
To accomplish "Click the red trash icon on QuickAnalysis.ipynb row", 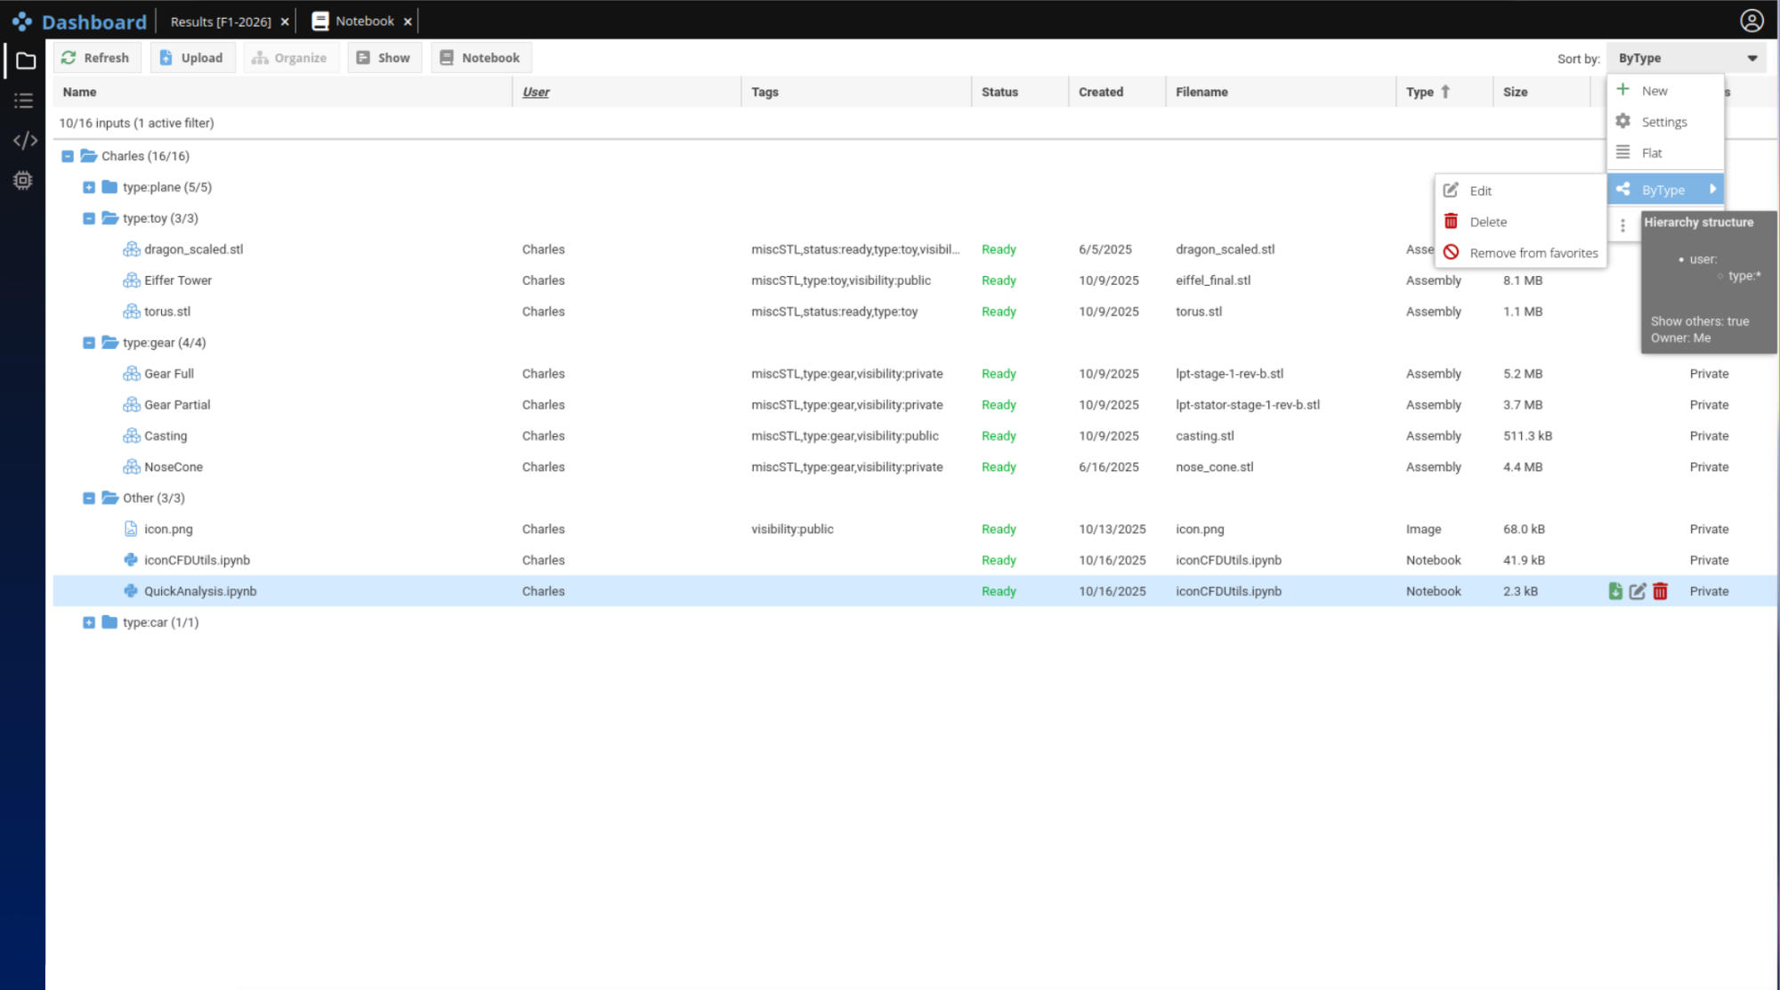I will click(1660, 591).
